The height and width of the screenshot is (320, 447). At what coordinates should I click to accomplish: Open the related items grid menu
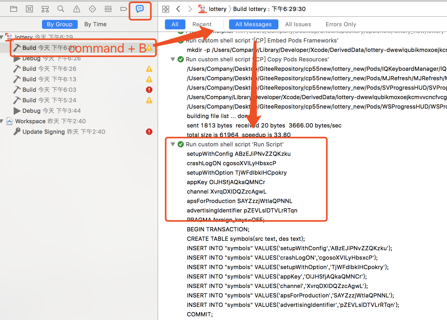point(166,9)
